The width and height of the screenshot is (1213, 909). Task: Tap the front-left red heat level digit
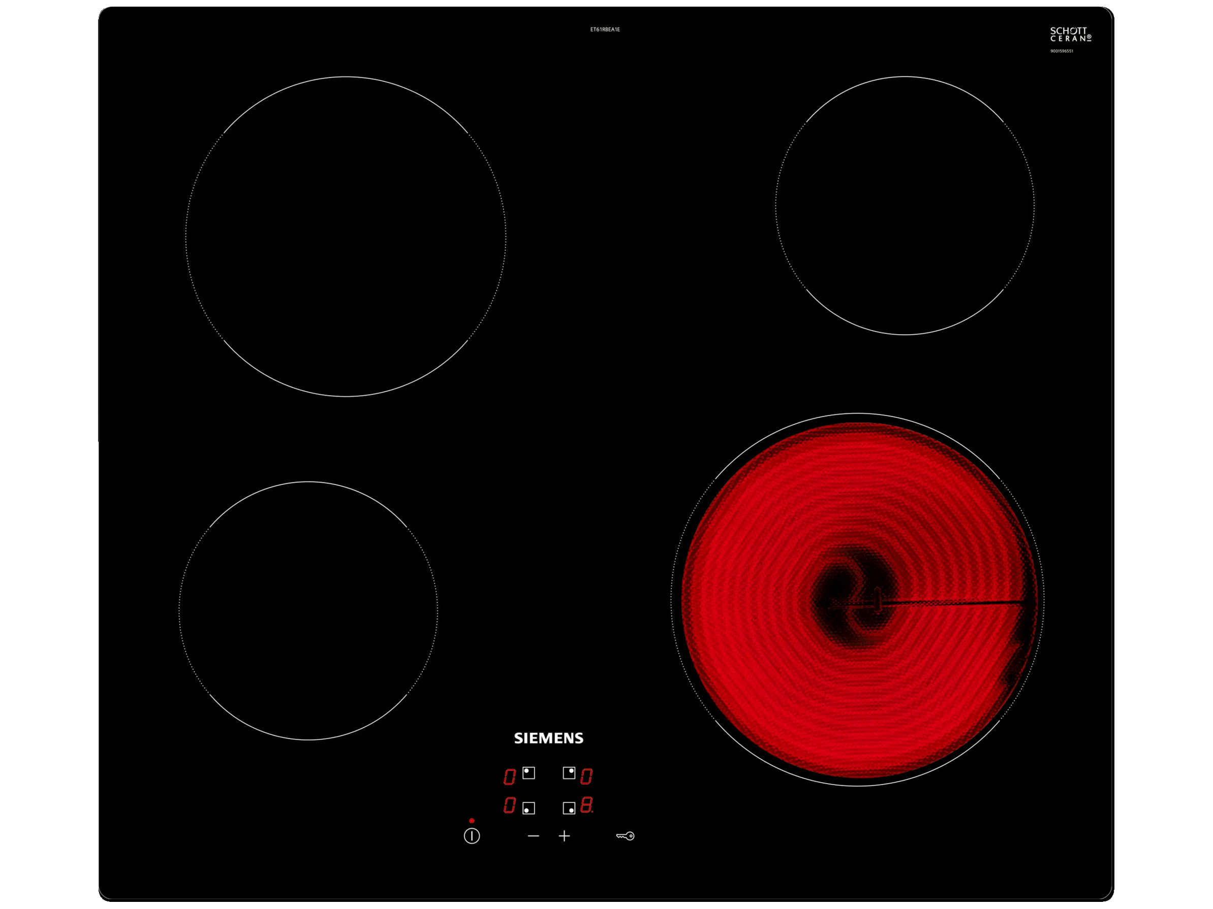tap(509, 805)
